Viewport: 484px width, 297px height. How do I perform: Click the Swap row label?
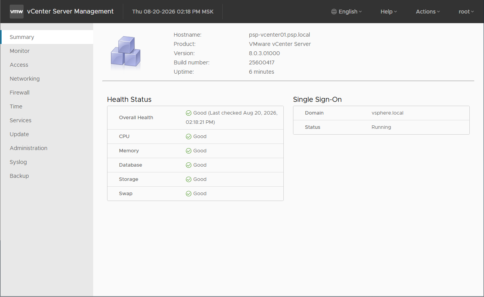pos(126,194)
